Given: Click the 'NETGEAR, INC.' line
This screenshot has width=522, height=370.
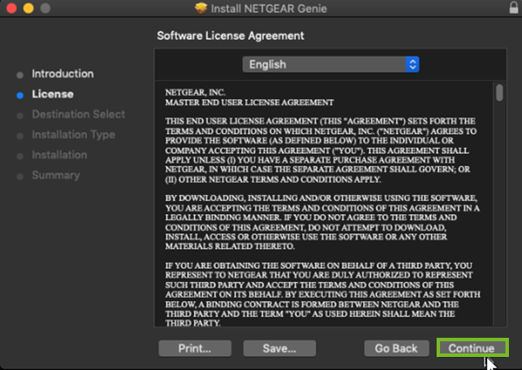Looking at the screenshot, I should tap(195, 92).
